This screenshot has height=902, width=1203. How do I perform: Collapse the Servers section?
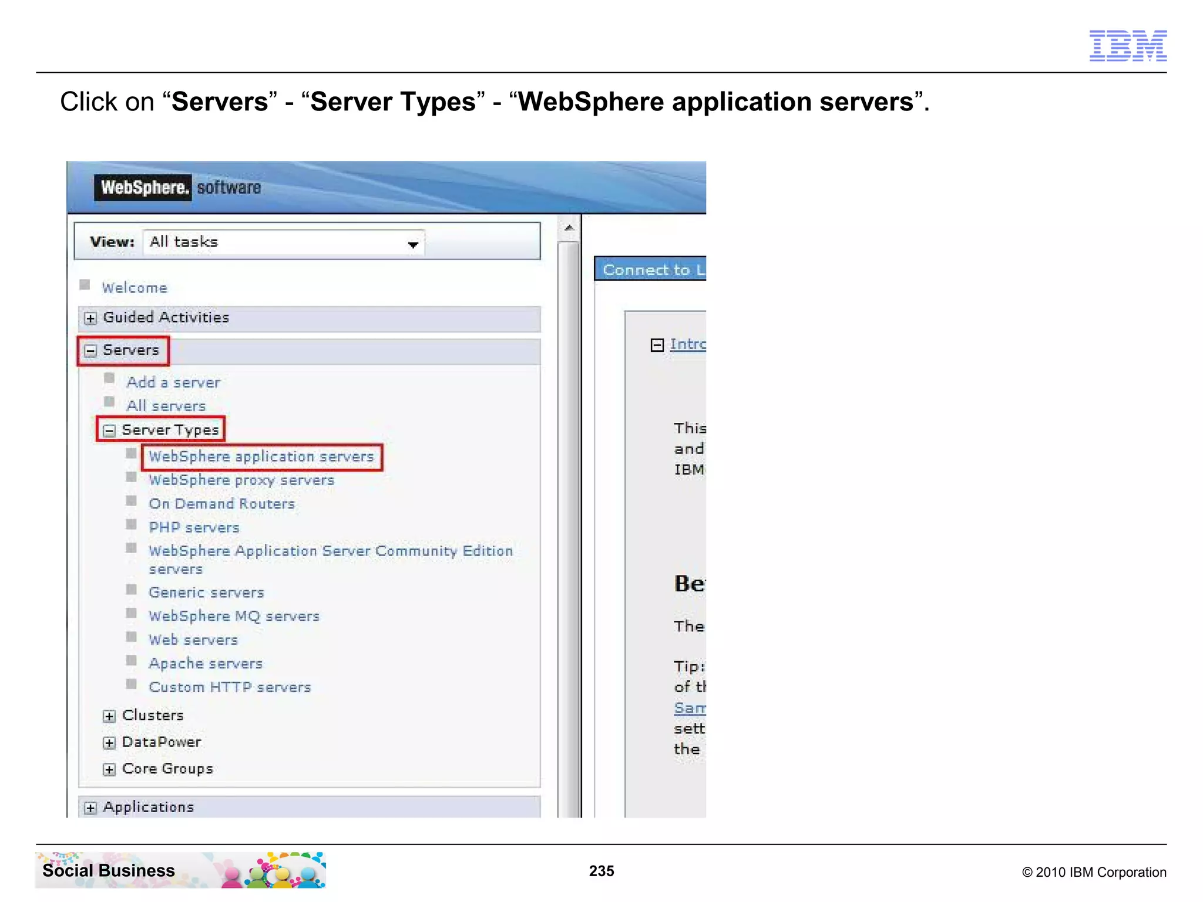pos(90,351)
